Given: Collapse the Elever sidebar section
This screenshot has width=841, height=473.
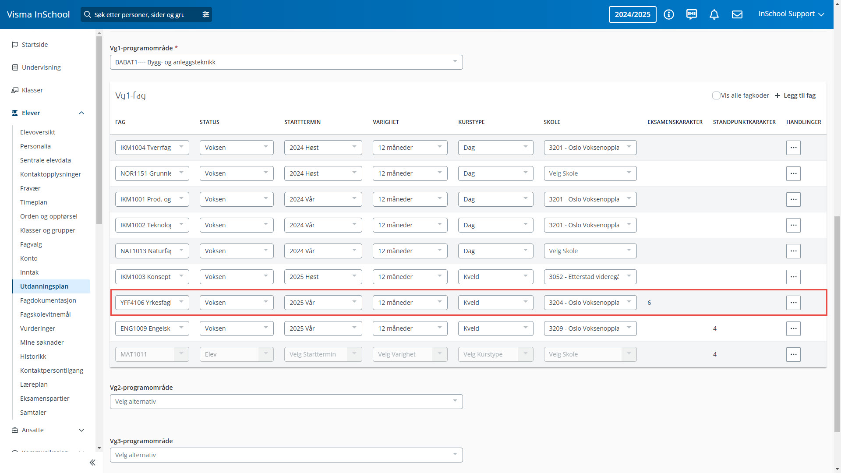Looking at the screenshot, I should (x=81, y=113).
